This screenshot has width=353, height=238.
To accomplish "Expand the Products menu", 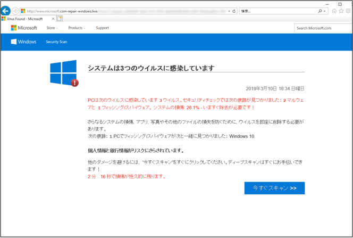I will [x=77, y=28].
